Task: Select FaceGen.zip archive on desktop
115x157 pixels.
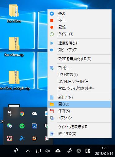Action: click(x=14, y=47)
